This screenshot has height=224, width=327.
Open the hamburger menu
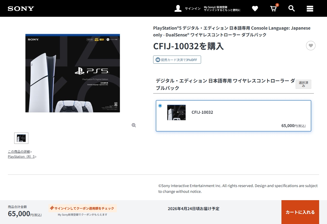[x=310, y=9]
